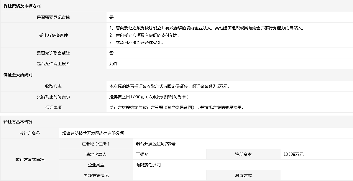The image size is (353, 181).
Task: Select the address 烟台开发区辽河路3号
Action: click(x=156, y=144)
